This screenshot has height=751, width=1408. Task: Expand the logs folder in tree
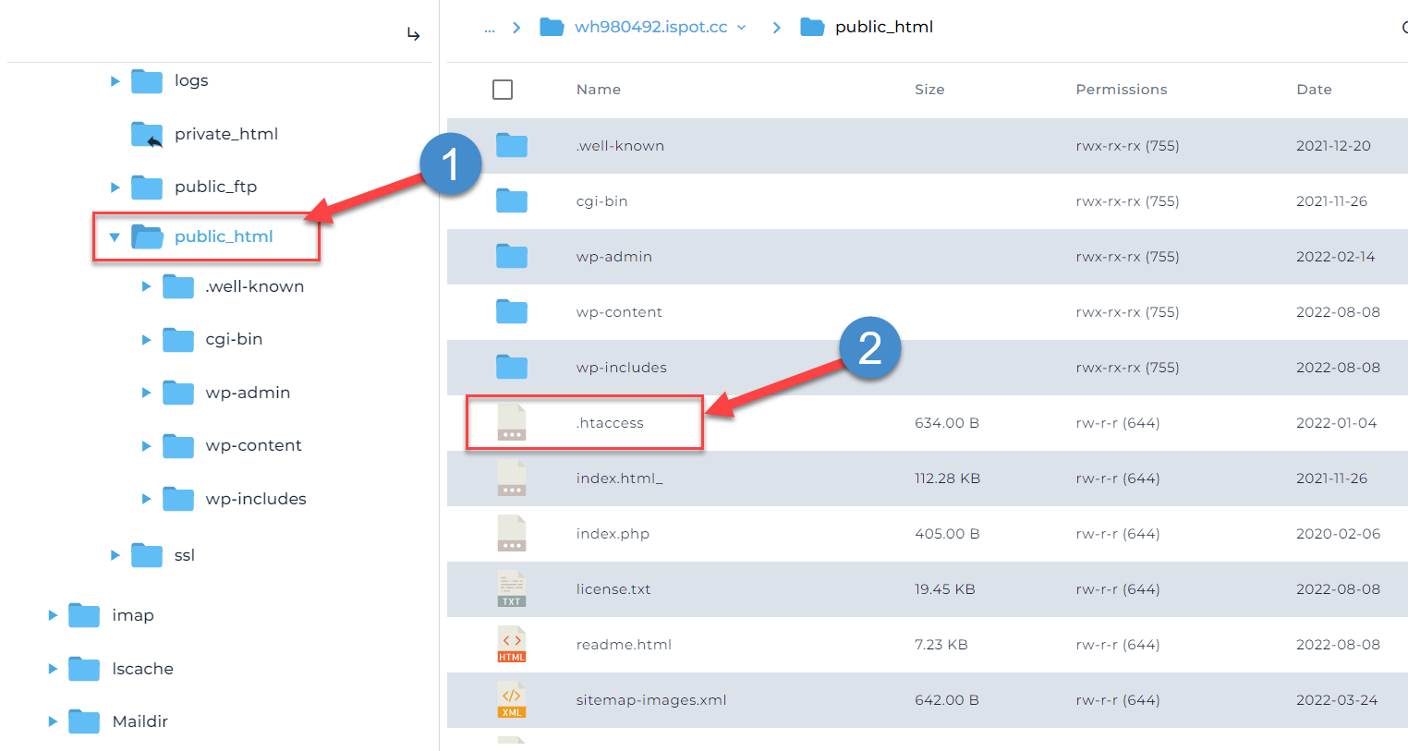click(x=115, y=81)
